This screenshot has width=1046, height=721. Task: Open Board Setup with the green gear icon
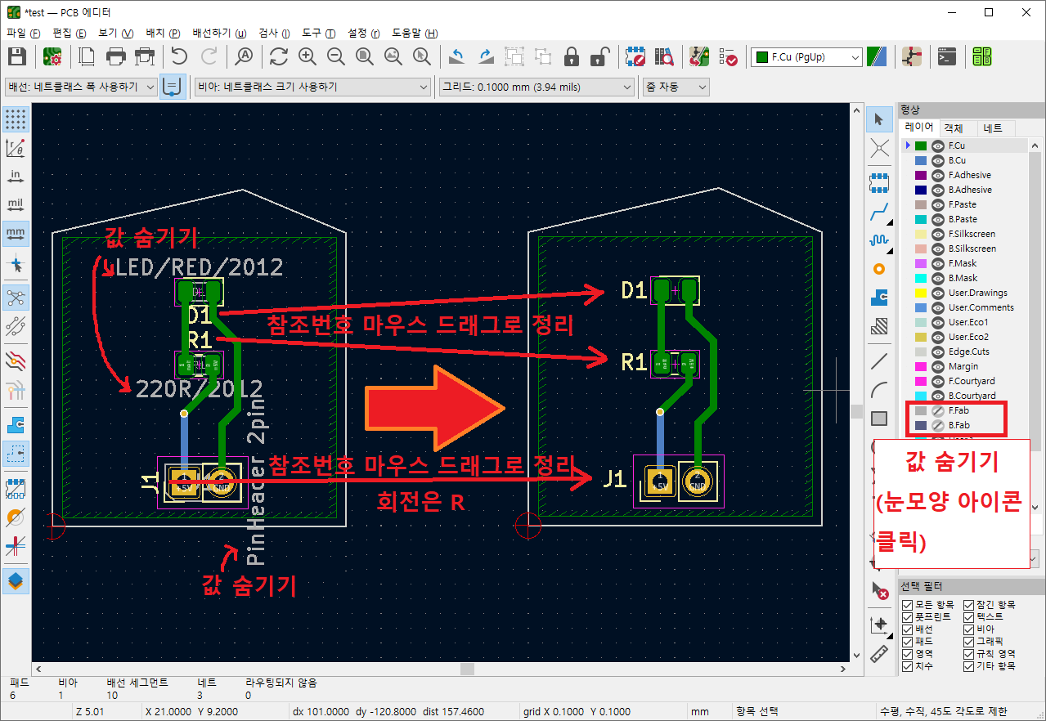point(52,56)
